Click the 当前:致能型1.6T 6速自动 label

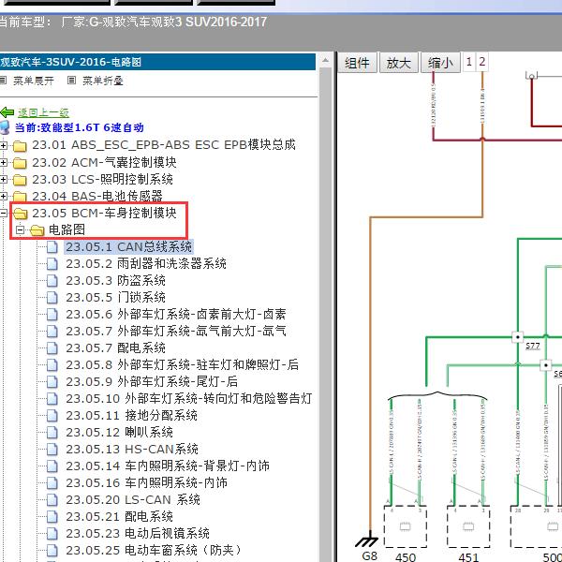[80, 127]
